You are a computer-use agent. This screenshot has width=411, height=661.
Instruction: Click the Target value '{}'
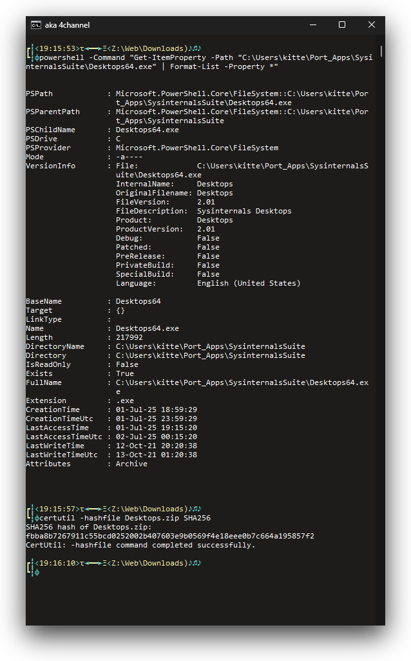pyautogui.click(x=120, y=311)
